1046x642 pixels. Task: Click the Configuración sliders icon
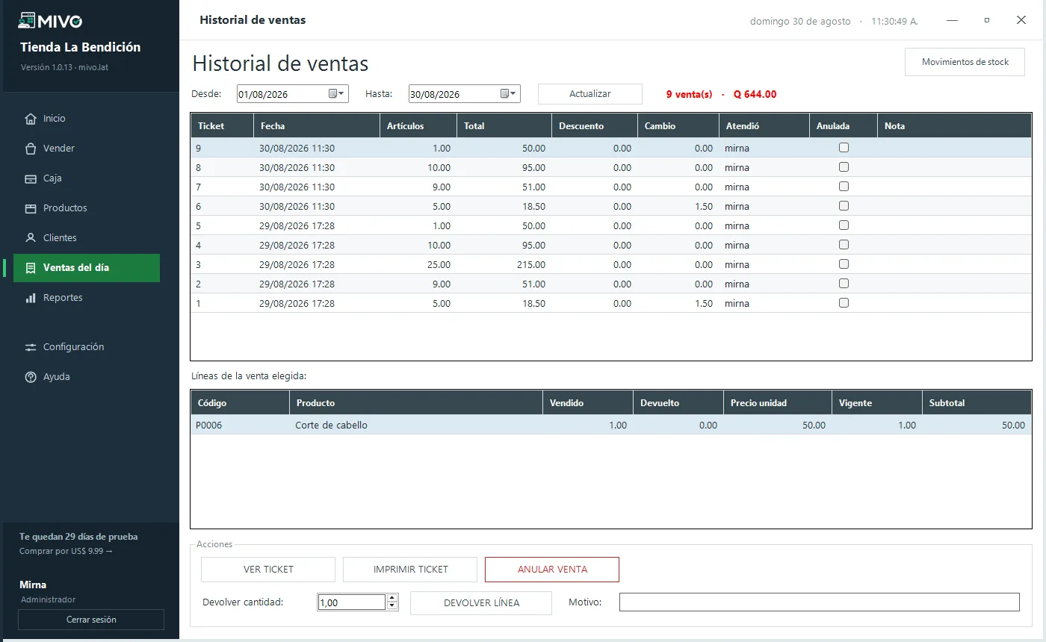point(31,347)
